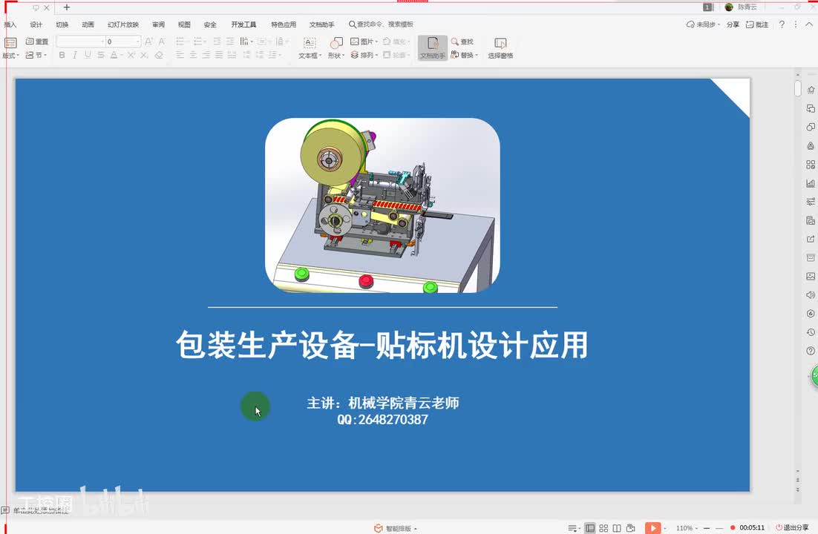The image size is (818, 534).
Task: Click the zoom out minus control
Action: pyautogui.click(x=707, y=528)
